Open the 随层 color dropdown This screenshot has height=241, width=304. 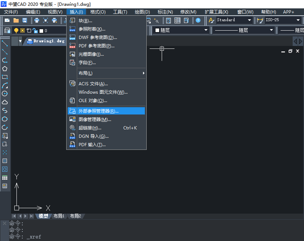point(181,30)
